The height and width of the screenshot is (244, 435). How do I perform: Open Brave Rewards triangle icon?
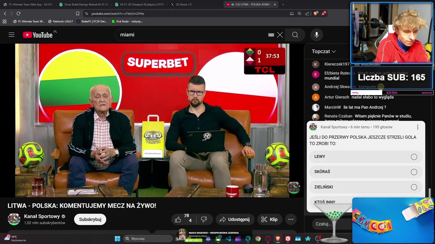(323, 14)
